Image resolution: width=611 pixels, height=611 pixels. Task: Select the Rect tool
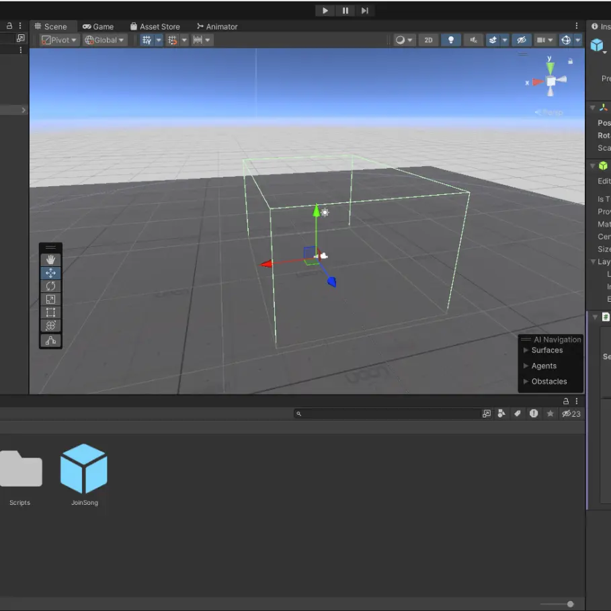pos(50,313)
